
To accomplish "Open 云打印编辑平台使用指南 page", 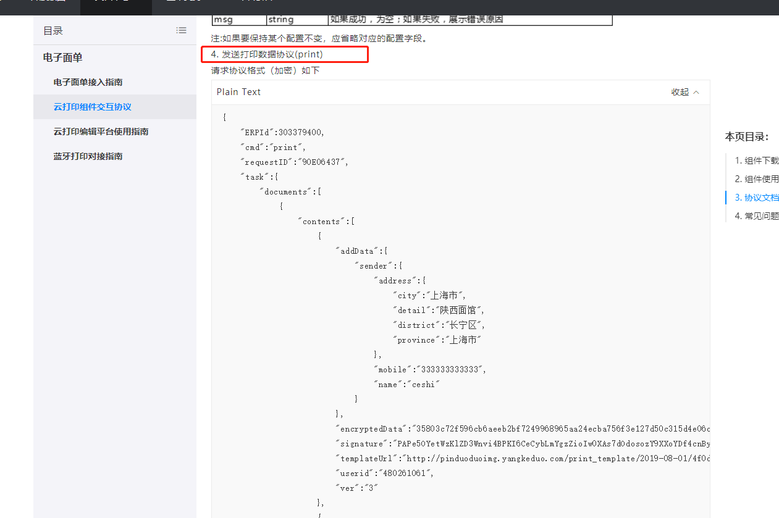I will (x=101, y=132).
